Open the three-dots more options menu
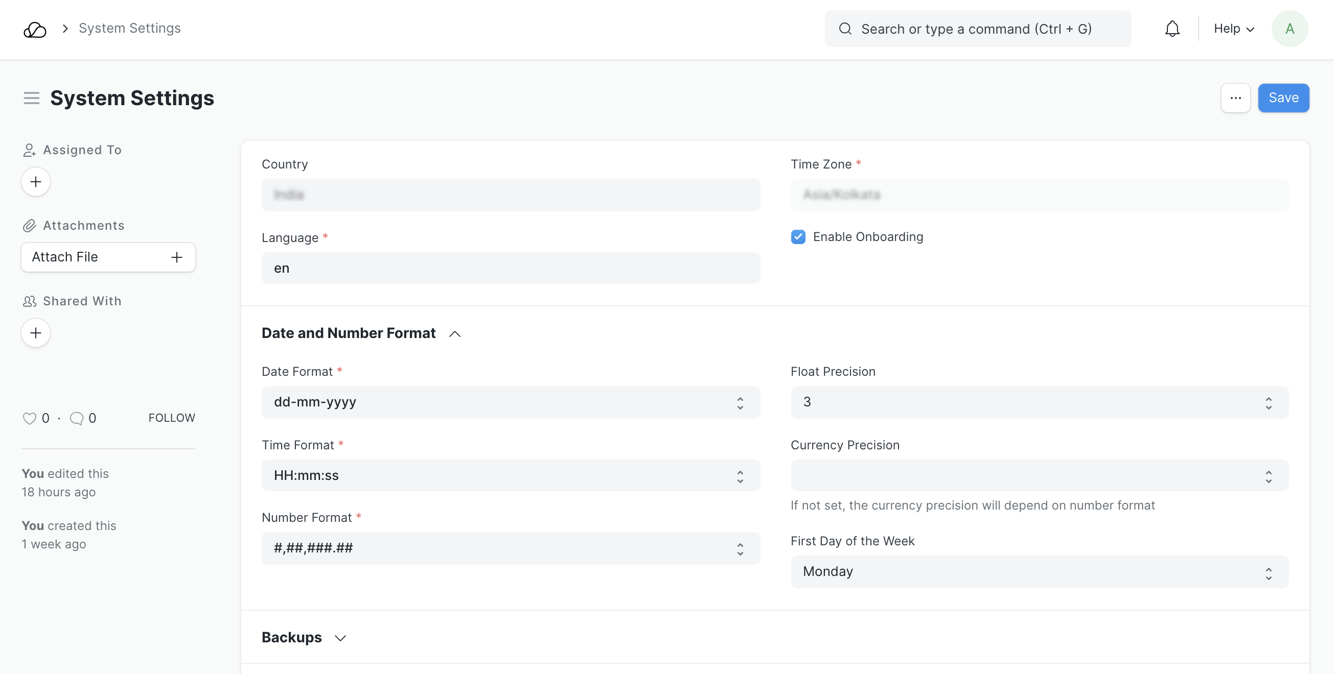The height and width of the screenshot is (674, 1334). click(1235, 98)
